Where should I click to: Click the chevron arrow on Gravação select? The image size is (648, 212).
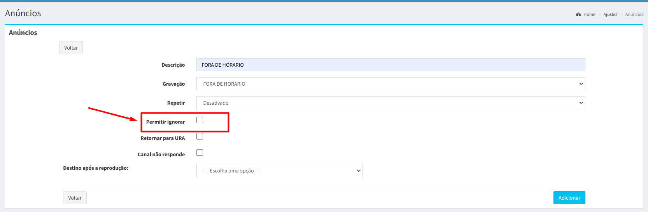[x=581, y=84]
